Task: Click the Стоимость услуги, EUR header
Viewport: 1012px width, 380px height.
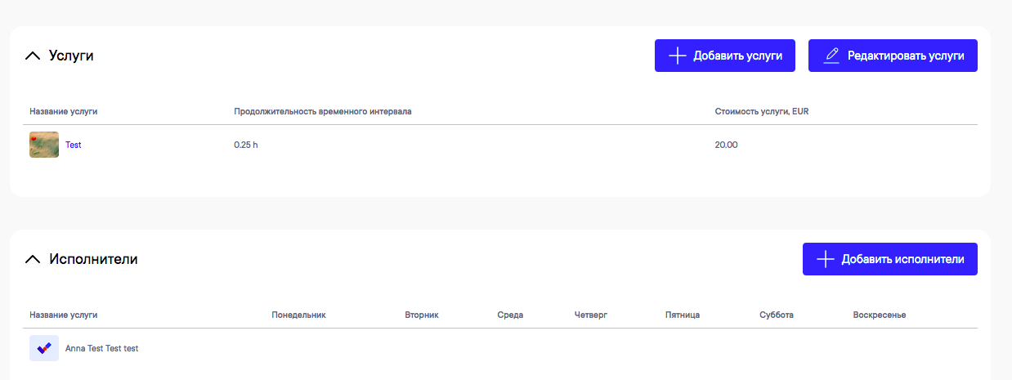Action: (761, 111)
